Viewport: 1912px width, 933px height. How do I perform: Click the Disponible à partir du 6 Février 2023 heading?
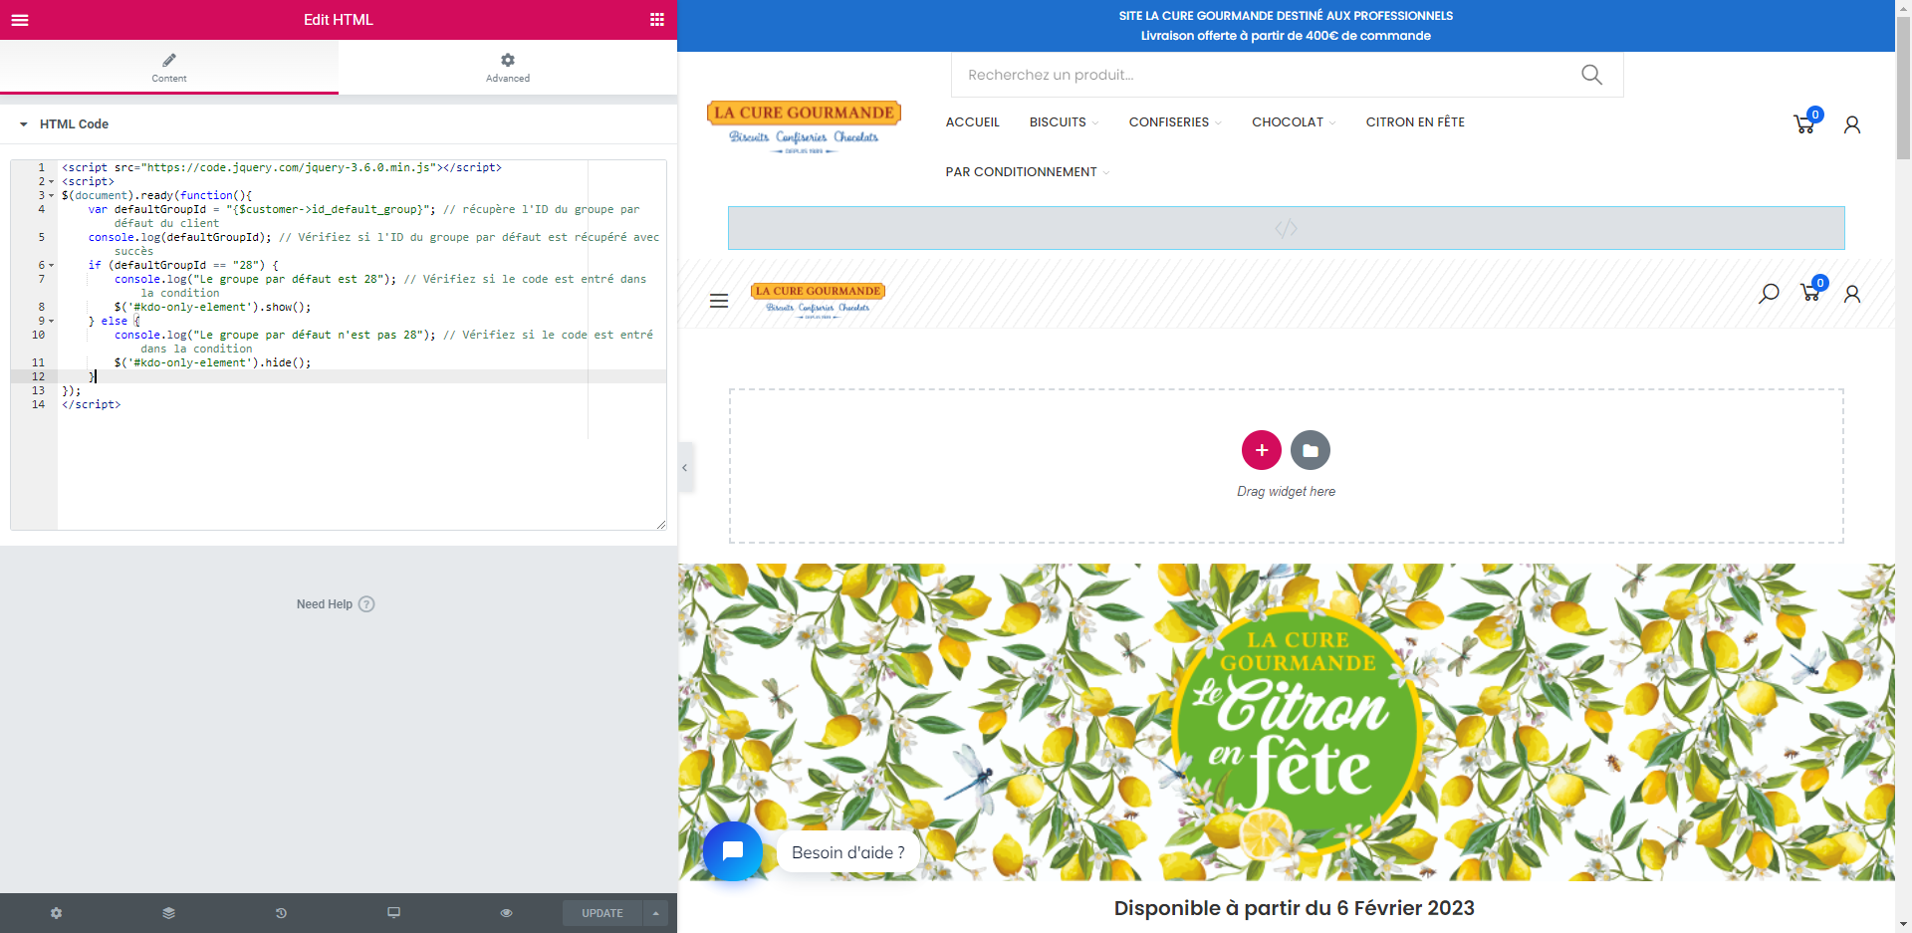click(x=1294, y=908)
